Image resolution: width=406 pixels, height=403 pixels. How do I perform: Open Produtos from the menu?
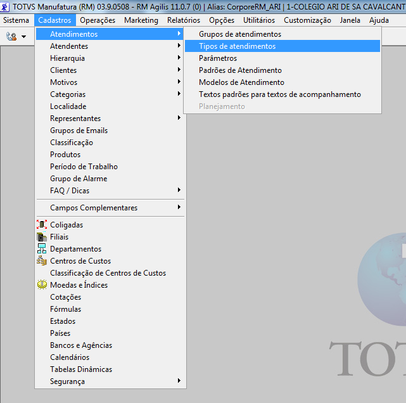click(x=111, y=155)
